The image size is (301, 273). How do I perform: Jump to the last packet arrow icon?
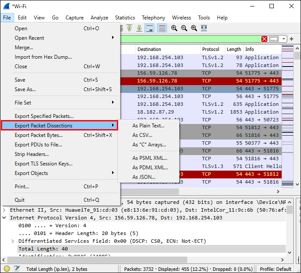pos(139,28)
